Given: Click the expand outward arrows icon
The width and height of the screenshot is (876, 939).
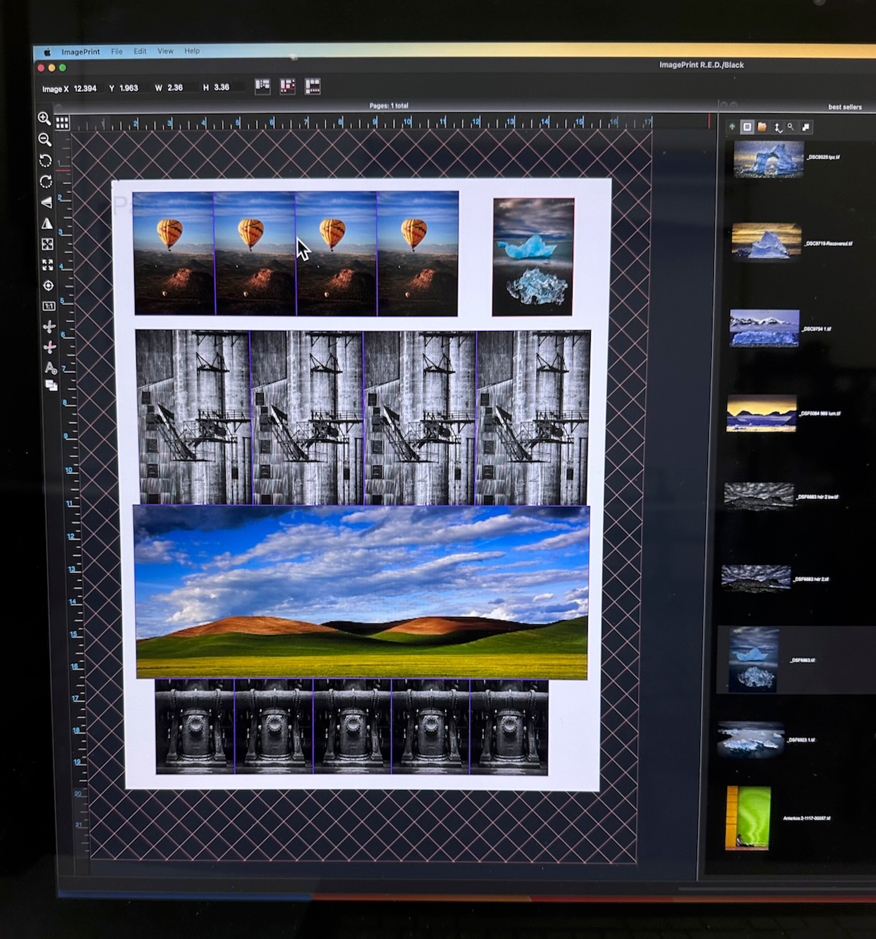Looking at the screenshot, I should pyautogui.click(x=48, y=265).
